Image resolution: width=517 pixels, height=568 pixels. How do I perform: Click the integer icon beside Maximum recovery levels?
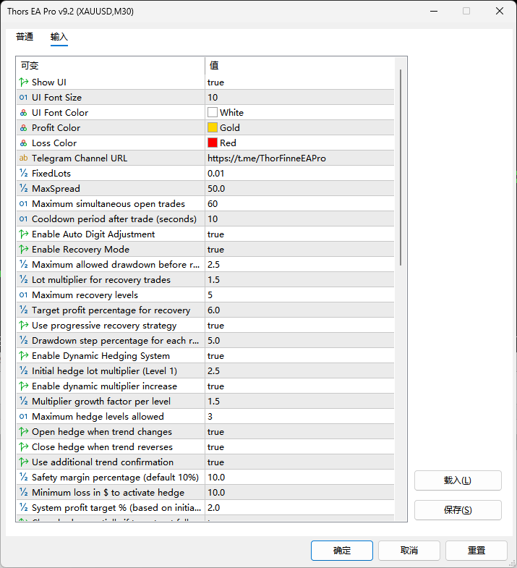24,295
